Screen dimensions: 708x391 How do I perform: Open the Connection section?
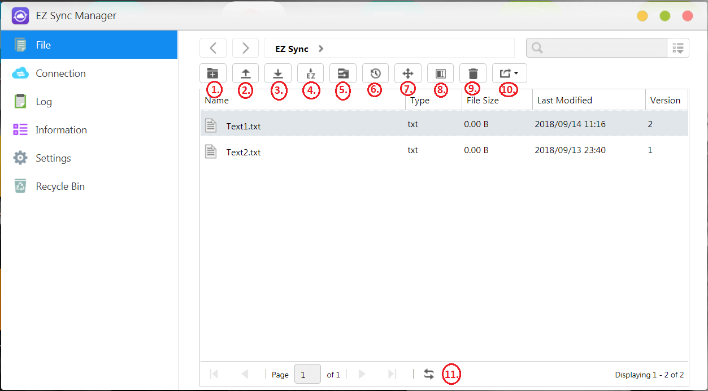coord(89,73)
